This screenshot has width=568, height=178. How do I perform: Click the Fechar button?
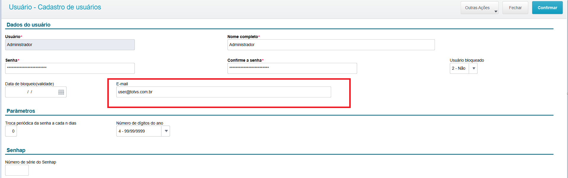pyautogui.click(x=515, y=8)
